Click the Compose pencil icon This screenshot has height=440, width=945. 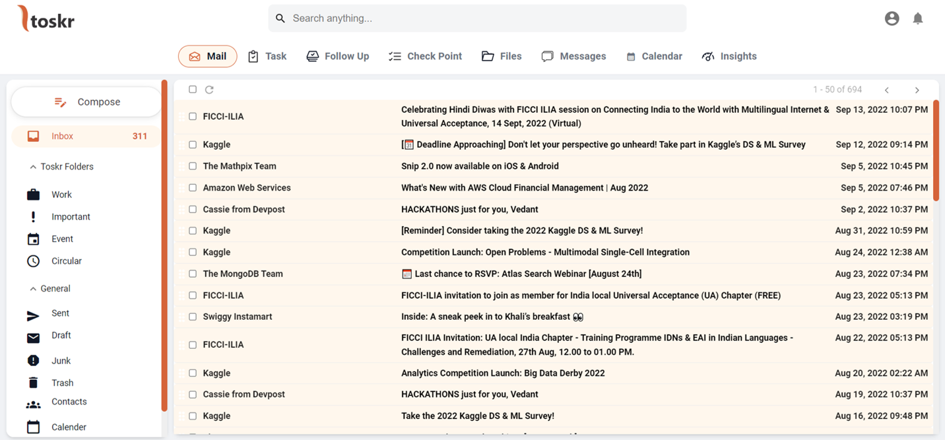(x=60, y=102)
